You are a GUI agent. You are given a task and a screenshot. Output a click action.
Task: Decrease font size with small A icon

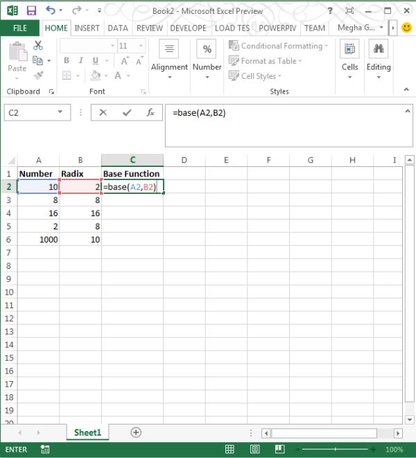[139, 61]
